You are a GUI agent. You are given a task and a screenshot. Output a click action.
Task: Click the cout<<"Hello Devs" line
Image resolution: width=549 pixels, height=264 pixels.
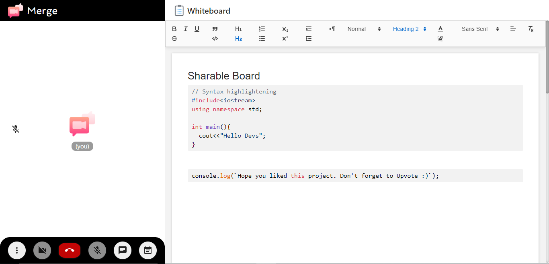click(232, 136)
